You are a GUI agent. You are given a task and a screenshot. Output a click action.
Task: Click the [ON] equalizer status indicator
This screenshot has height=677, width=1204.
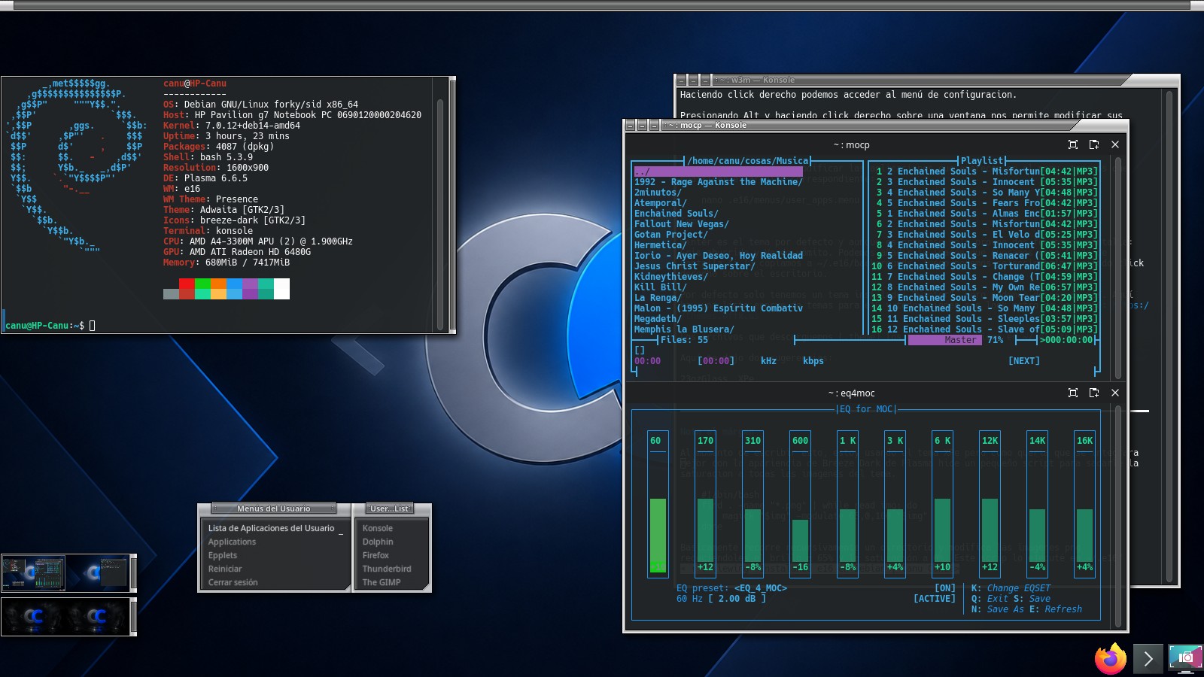(945, 588)
